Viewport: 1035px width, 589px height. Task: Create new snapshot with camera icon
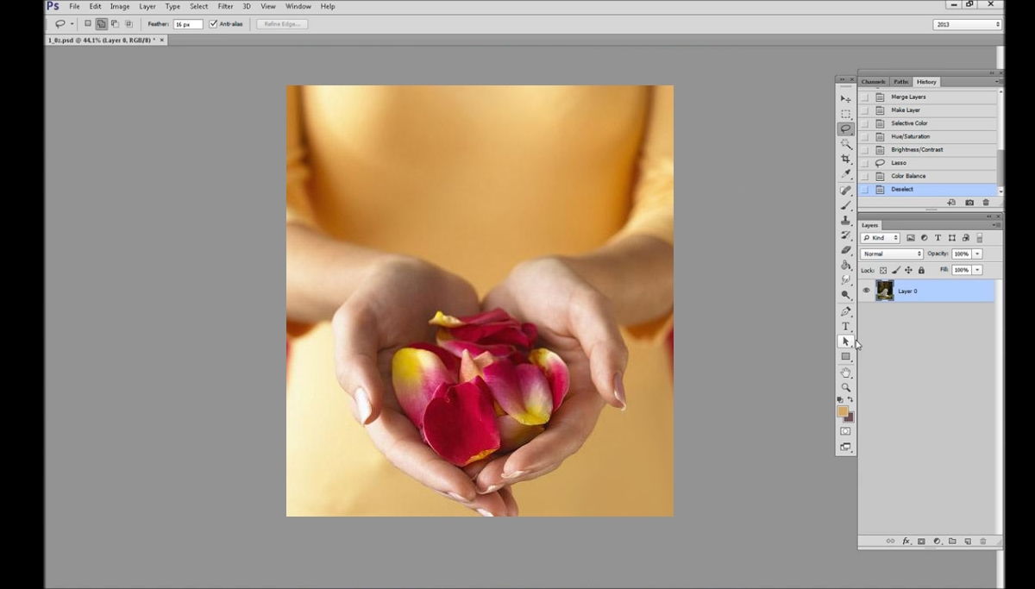(969, 203)
